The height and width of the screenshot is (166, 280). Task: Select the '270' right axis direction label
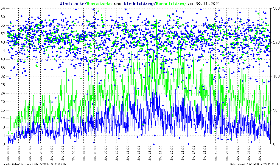click(x=276, y=42)
